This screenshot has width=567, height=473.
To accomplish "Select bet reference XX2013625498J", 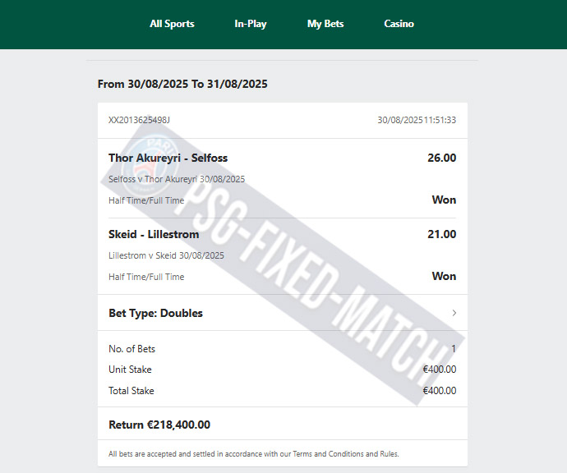I will [x=139, y=120].
